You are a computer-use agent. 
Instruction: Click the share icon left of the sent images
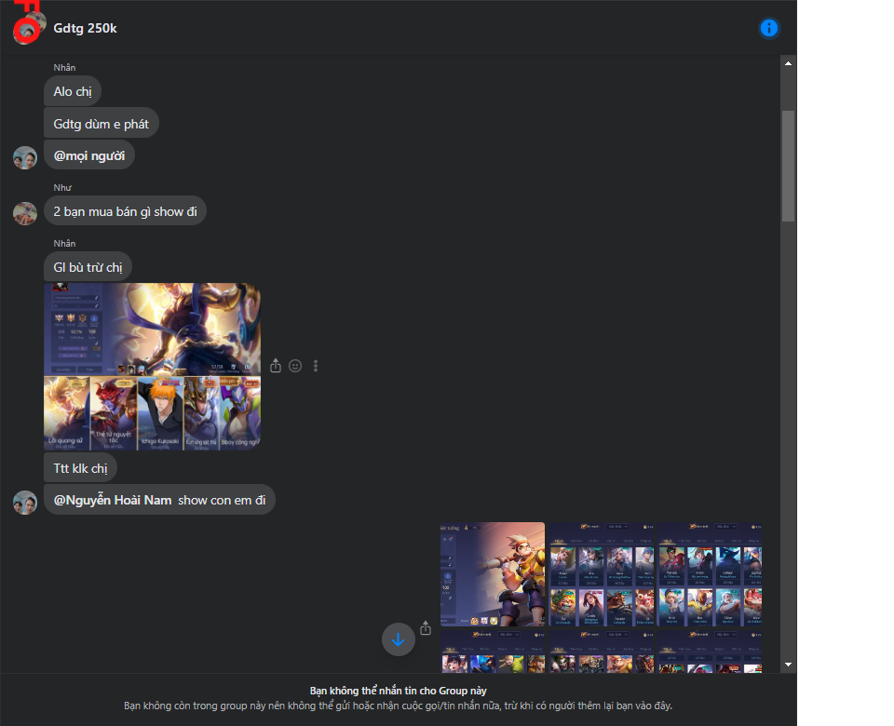tap(426, 628)
